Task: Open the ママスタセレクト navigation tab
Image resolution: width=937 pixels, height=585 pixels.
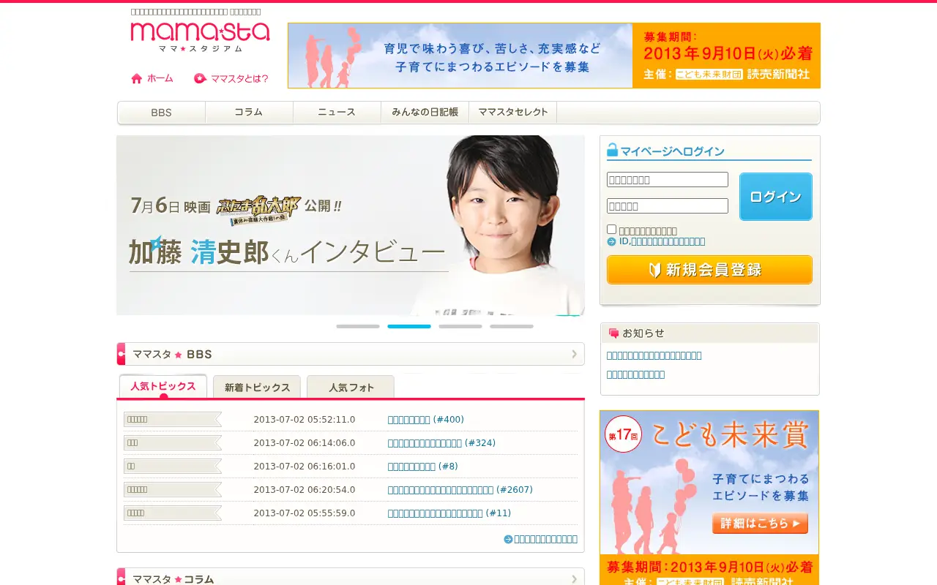Action: [512, 113]
